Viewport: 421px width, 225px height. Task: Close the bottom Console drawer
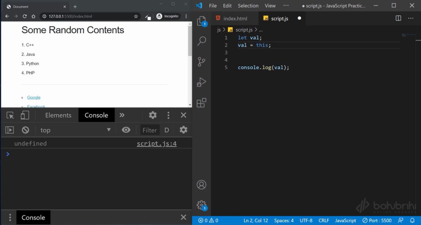(x=184, y=217)
